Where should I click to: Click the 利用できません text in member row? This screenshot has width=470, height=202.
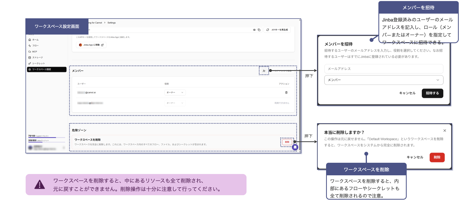click(282, 103)
